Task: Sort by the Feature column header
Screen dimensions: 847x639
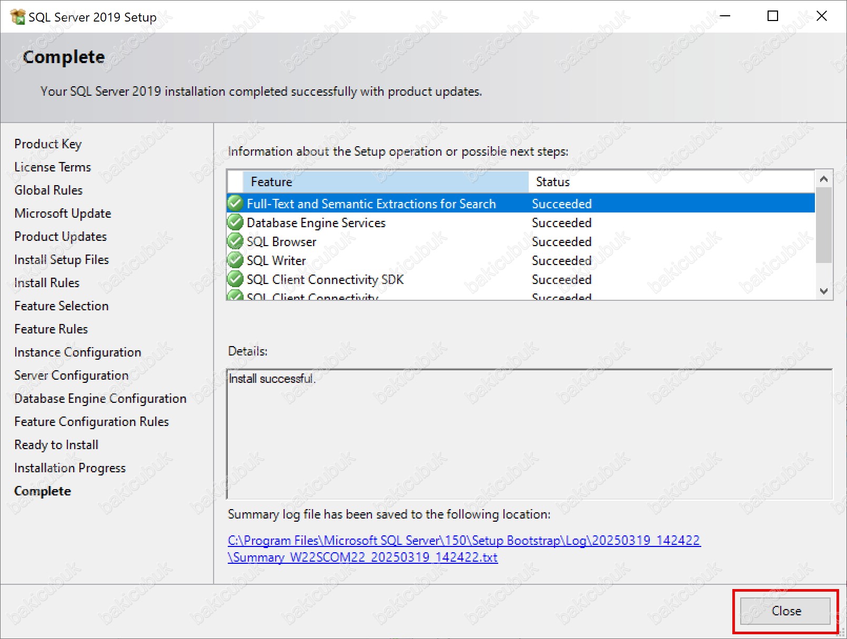Action: pyautogui.click(x=386, y=182)
